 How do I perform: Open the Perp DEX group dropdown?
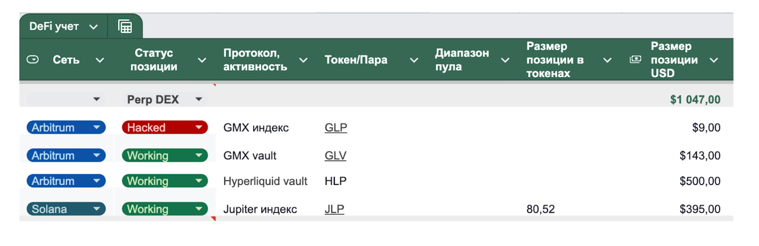pyautogui.click(x=198, y=99)
